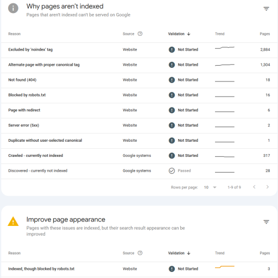Click Not Started icon for Page with redirect

[172, 110]
